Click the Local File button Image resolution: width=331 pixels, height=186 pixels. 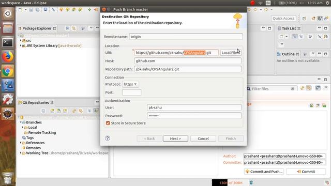pos(231,53)
